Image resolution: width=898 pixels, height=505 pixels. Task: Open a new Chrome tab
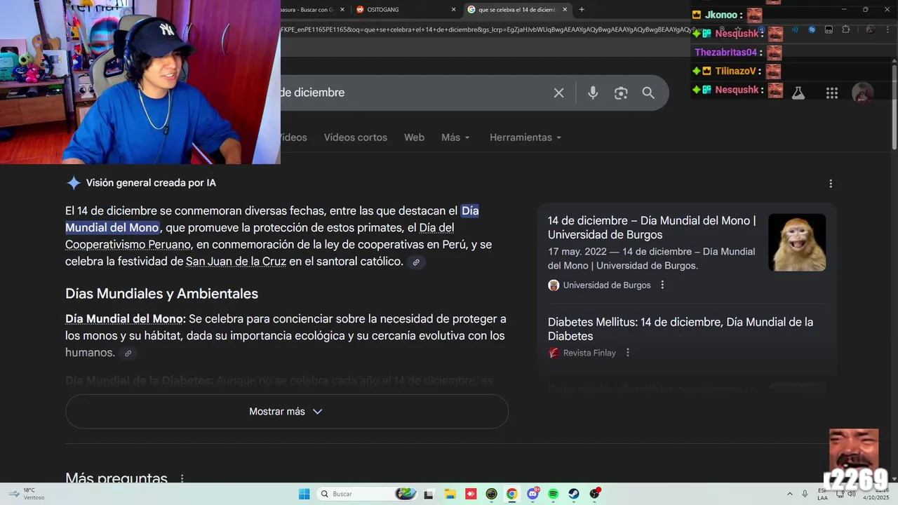click(x=582, y=9)
